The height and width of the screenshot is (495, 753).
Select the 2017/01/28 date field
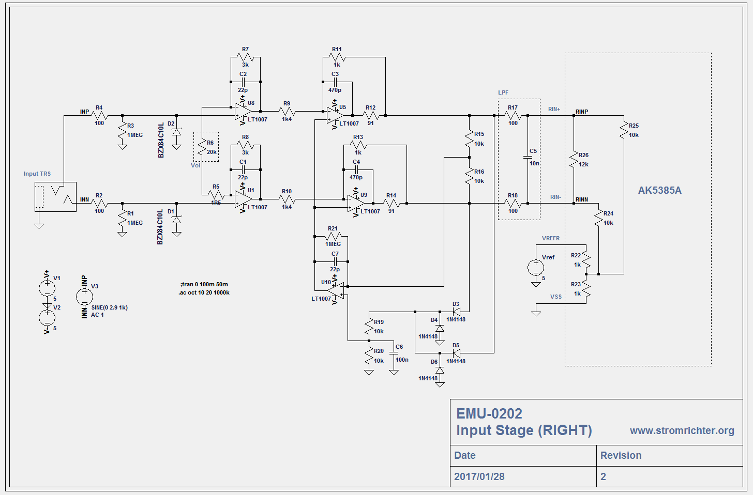[x=479, y=476]
